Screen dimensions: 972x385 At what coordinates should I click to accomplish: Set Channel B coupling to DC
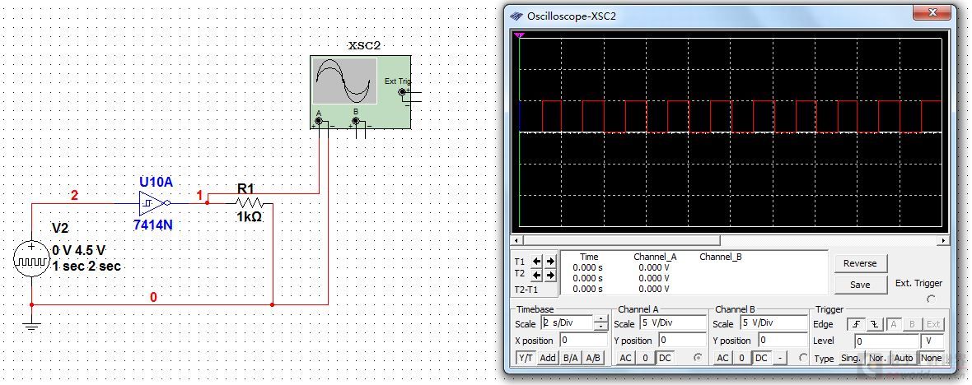(x=761, y=358)
